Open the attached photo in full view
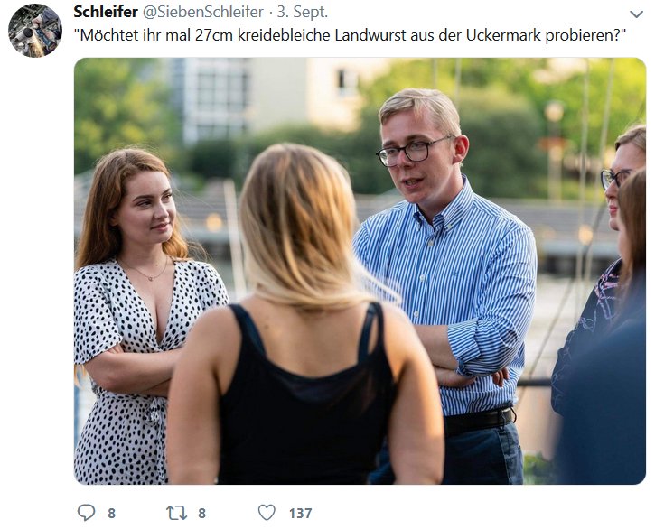 [x=360, y=271]
